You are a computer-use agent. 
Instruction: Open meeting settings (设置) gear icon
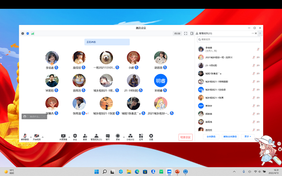point(151,137)
